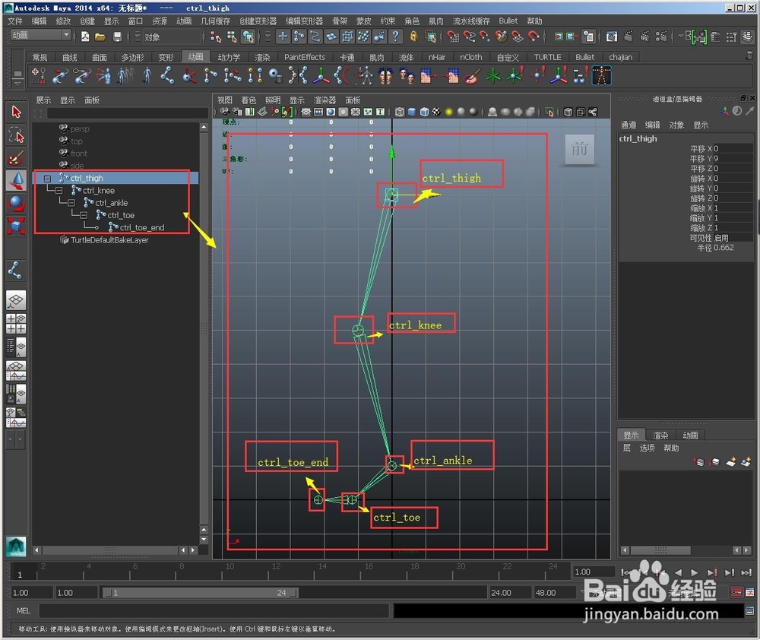Save the scene with the floppy icon
The image size is (760, 640).
(x=117, y=36)
